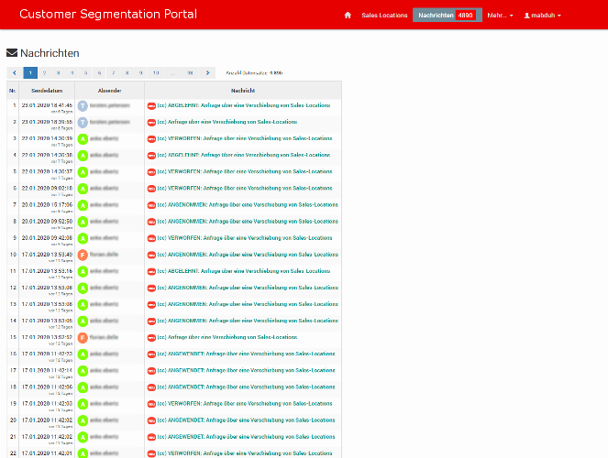The image size is (608, 458).
Task: Open the home icon in navbar
Action: pyautogui.click(x=348, y=16)
